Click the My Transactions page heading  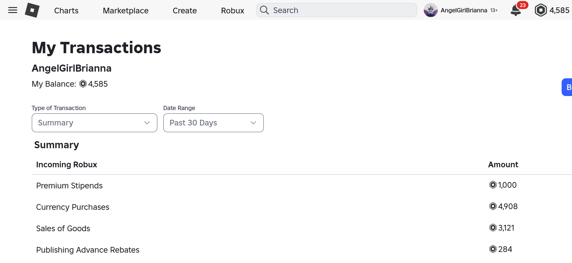pyautogui.click(x=96, y=48)
